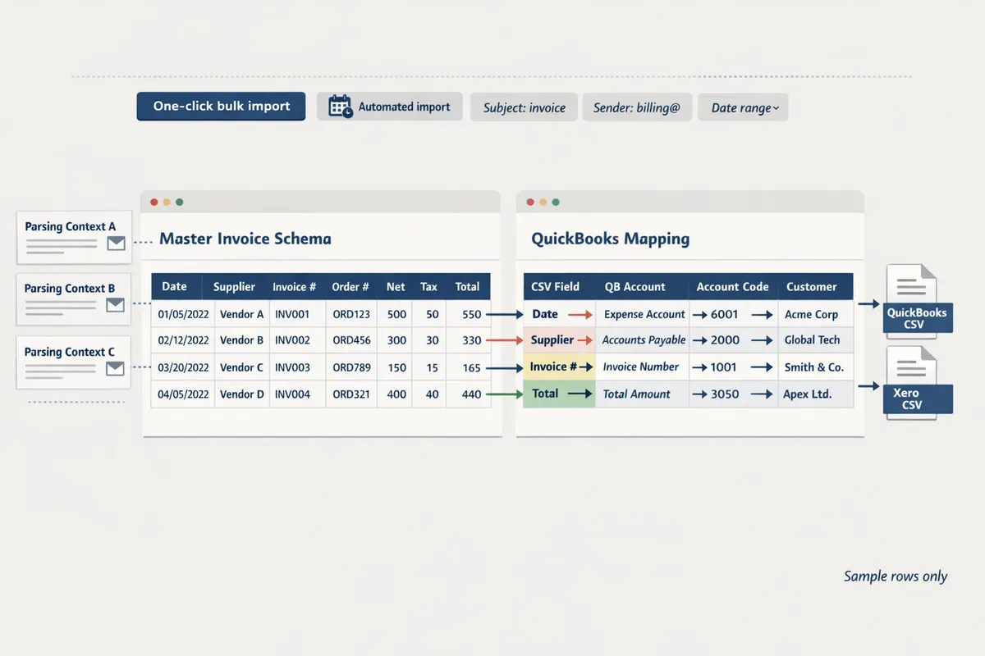This screenshot has height=656, width=985.
Task: Click the Subject: invoice filter chip
Action: click(524, 107)
